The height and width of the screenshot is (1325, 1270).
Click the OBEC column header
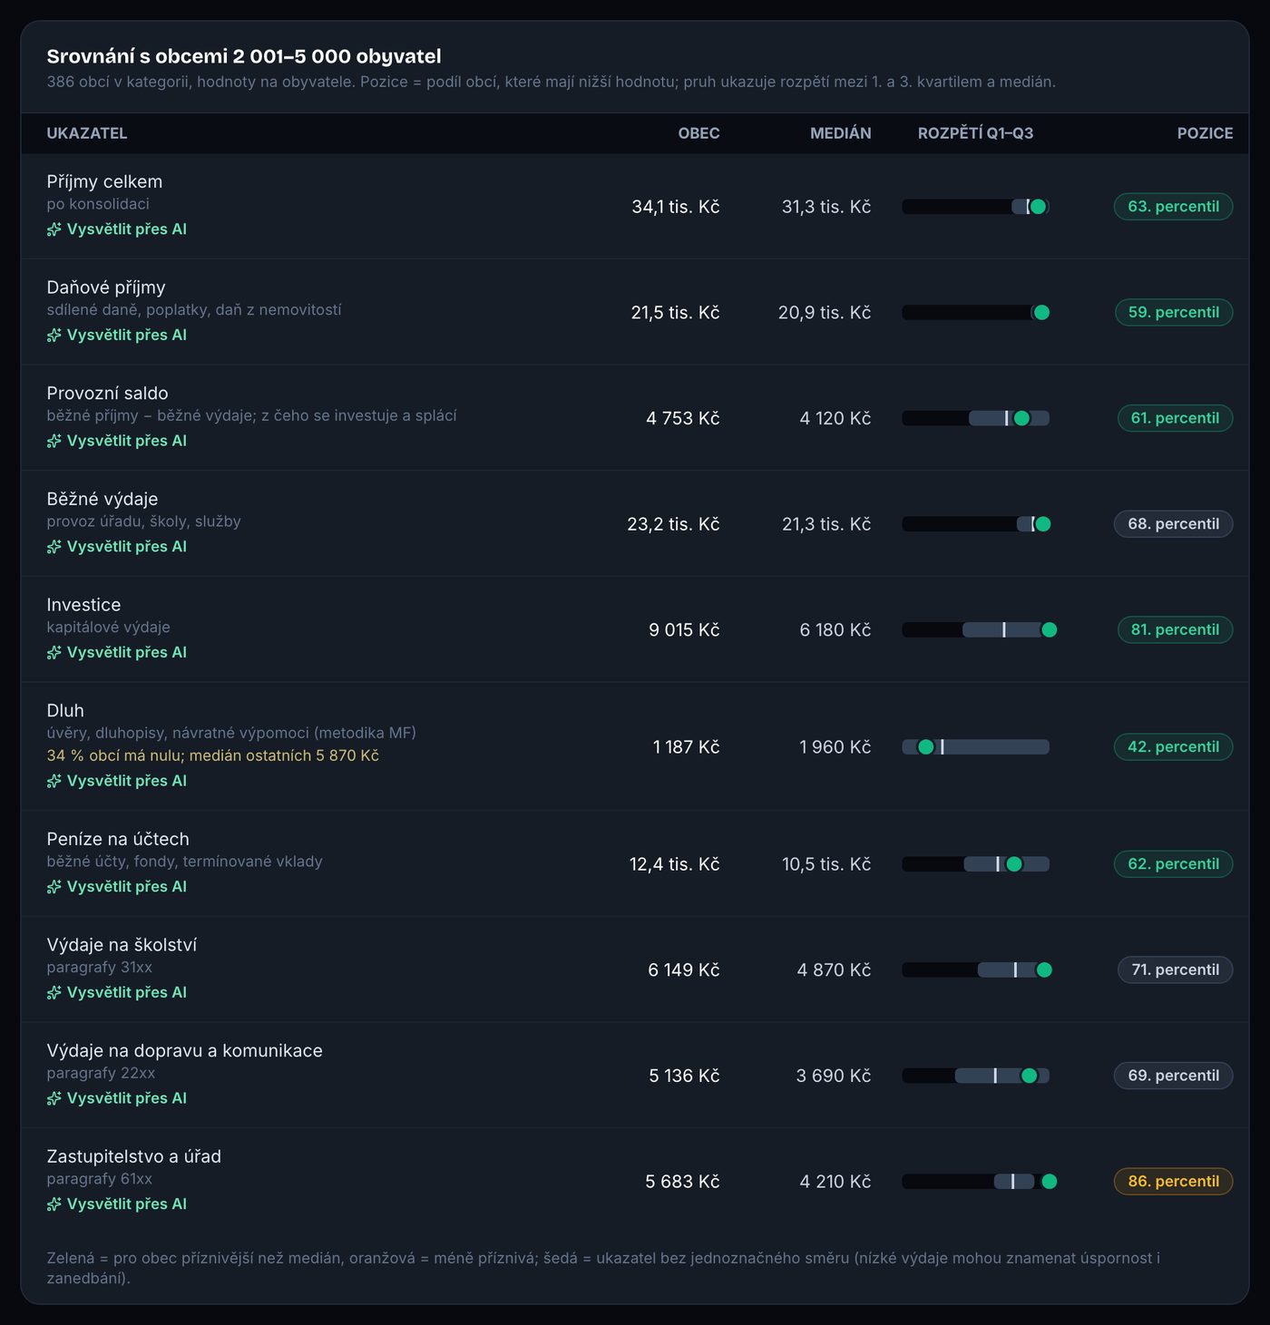(698, 133)
